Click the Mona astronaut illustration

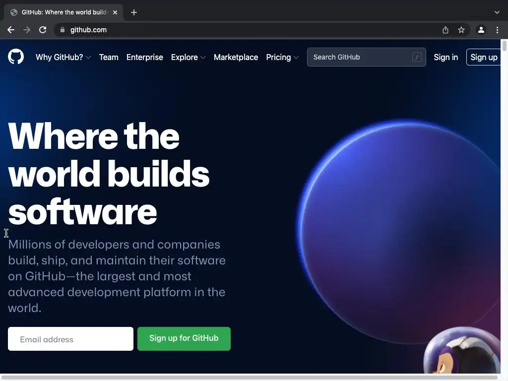pos(462,351)
